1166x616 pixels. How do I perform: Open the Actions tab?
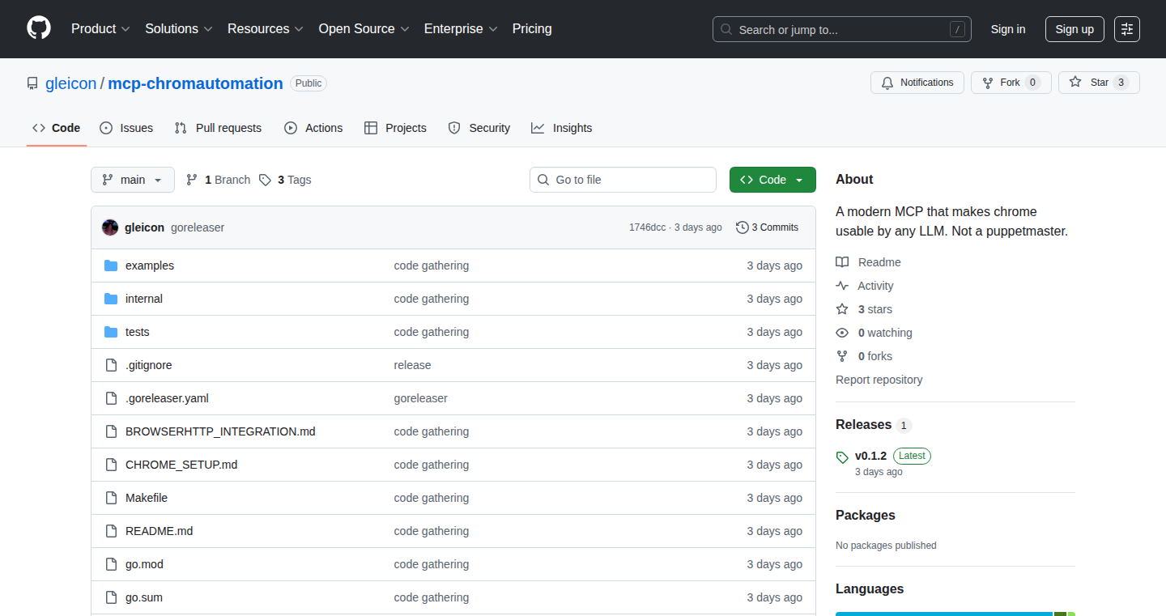point(313,128)
